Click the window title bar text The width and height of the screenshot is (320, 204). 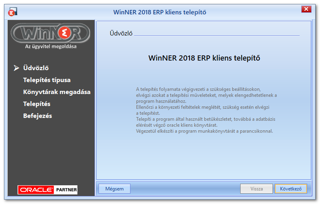(x=160, y=12)
